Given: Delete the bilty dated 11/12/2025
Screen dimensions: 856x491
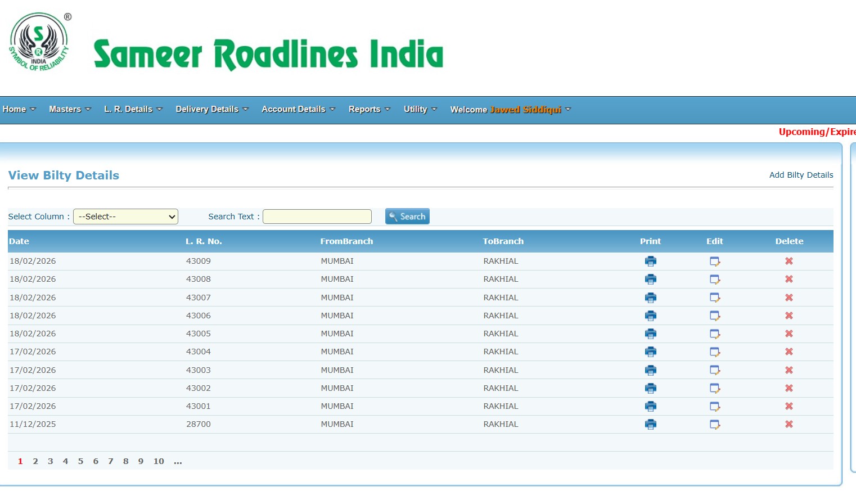Looking at the screenshot, I should (789, 424).
